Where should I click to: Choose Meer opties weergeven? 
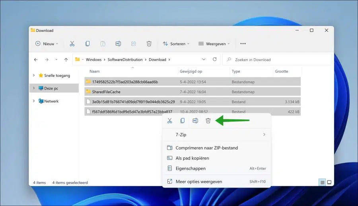[x=216, y=182]
